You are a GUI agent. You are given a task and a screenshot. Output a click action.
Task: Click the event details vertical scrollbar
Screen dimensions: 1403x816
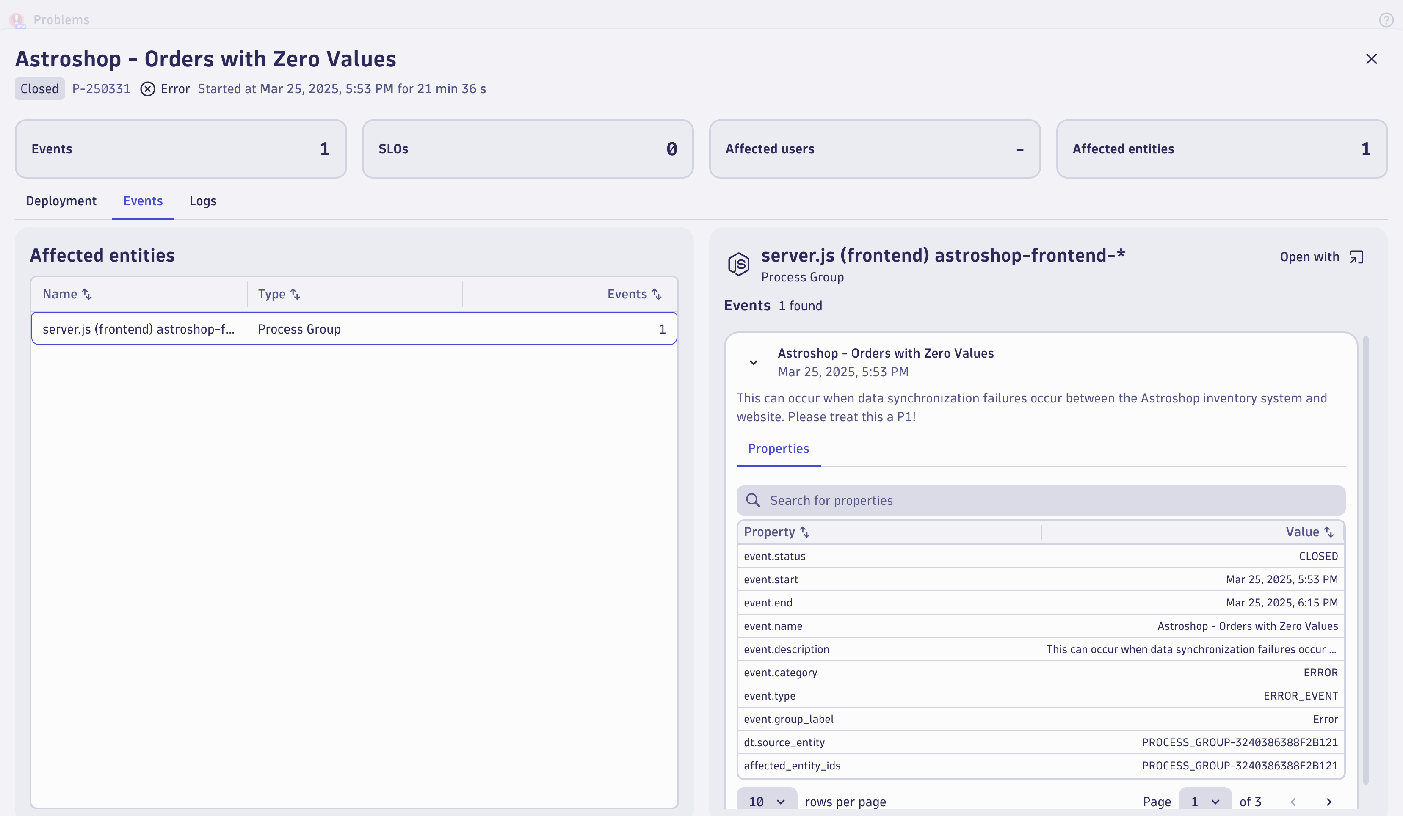[x=1366, y=560]
